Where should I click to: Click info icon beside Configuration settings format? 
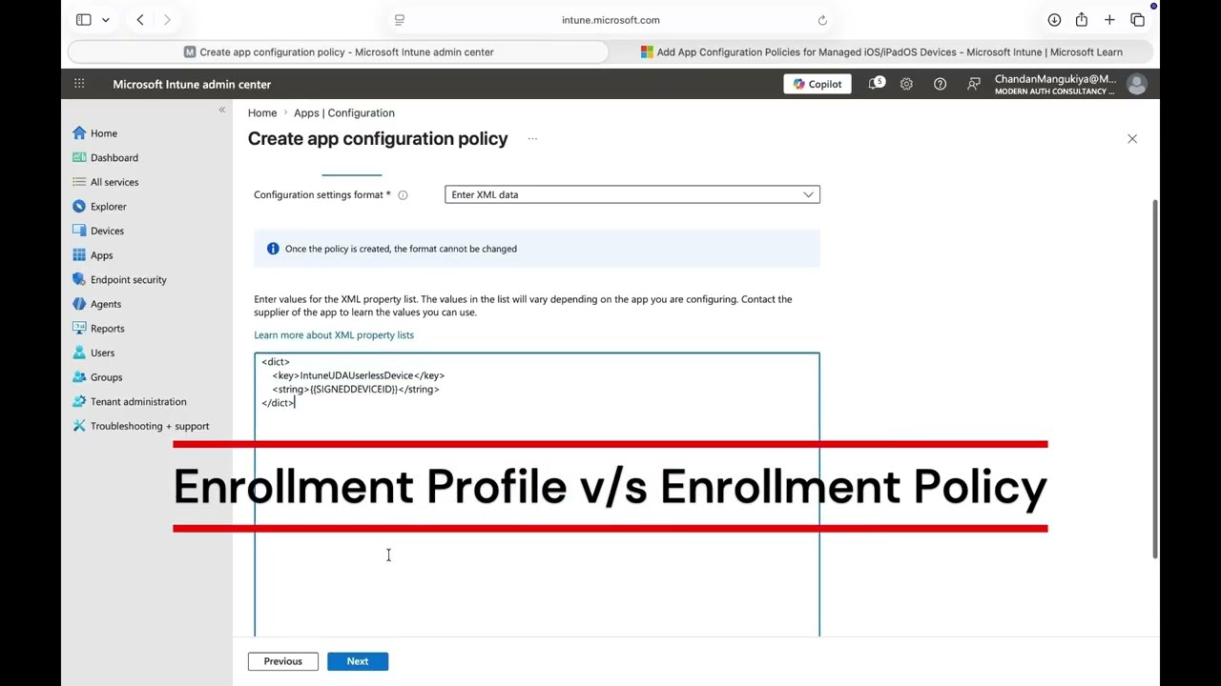[403, 195]
